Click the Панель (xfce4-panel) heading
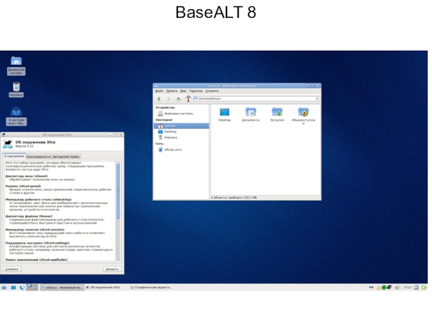 click(x=23, y=186)
